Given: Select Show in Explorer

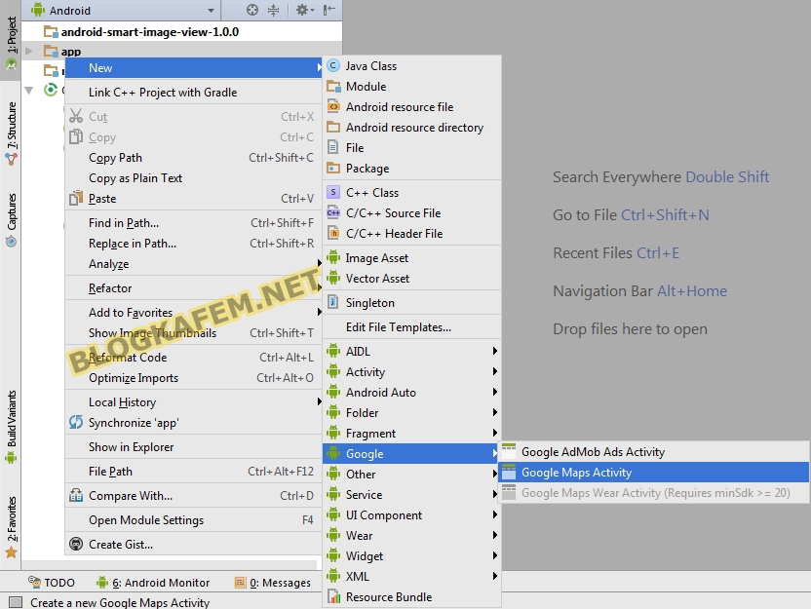Looking at the screenshot, I should pos(194,447).
